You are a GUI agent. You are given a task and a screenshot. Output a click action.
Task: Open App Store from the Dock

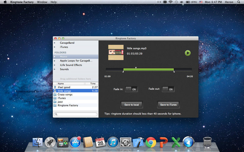[75, 142]
